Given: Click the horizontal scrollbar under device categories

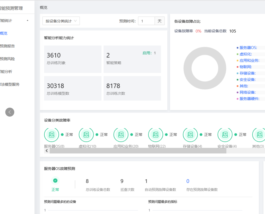Looking at the screenshot, I should [x=138, y=151].
